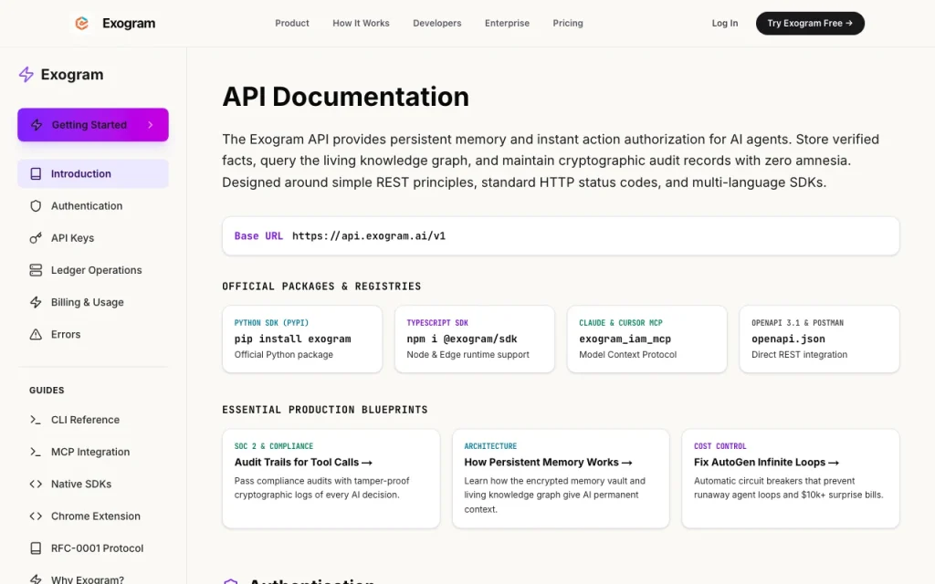Open How Persistent Memory Works blueprint
The width and height of the screenshot is (935, 584).
tap(561, 478)
